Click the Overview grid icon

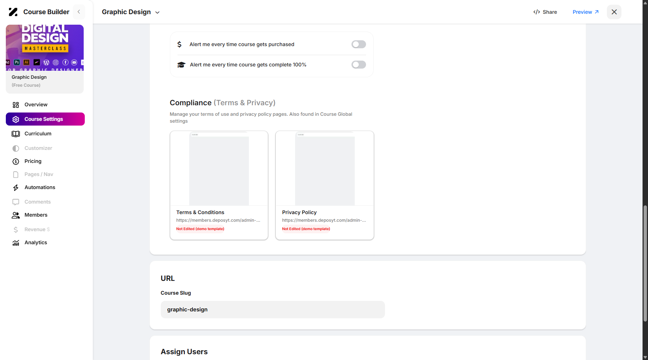[16, 105]
